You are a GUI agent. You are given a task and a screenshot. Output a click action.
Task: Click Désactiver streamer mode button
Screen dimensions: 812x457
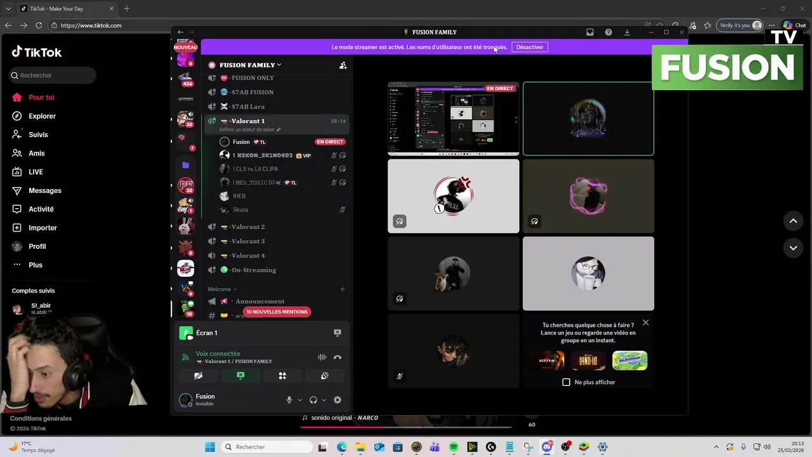point(530,47)
